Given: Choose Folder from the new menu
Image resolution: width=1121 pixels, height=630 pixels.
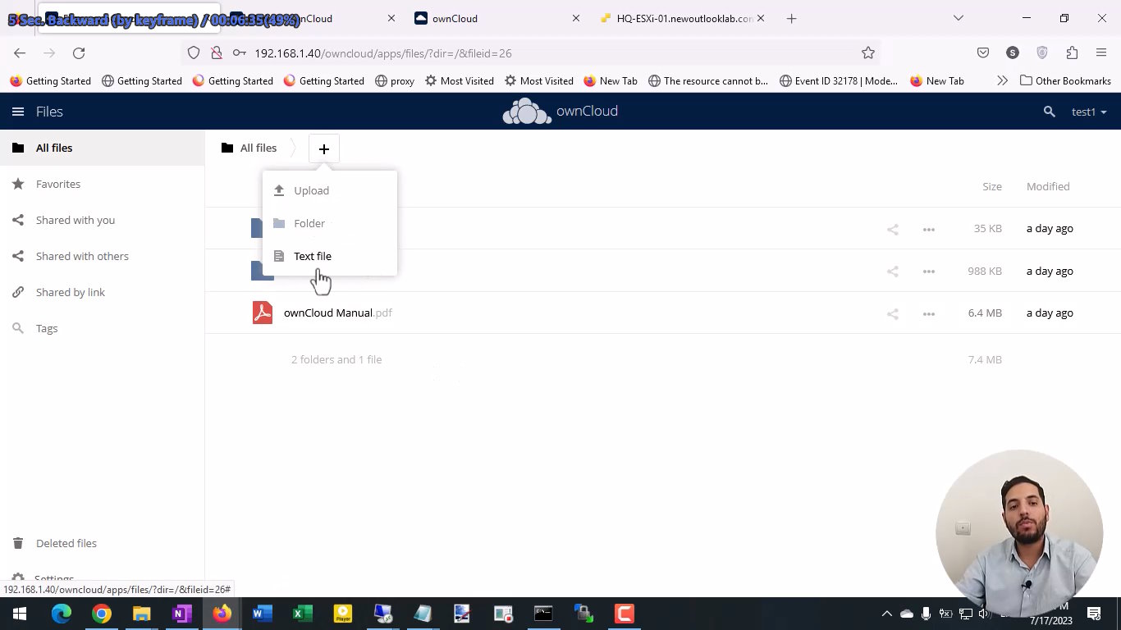Looking at the screenshot, I should point(329,223).
